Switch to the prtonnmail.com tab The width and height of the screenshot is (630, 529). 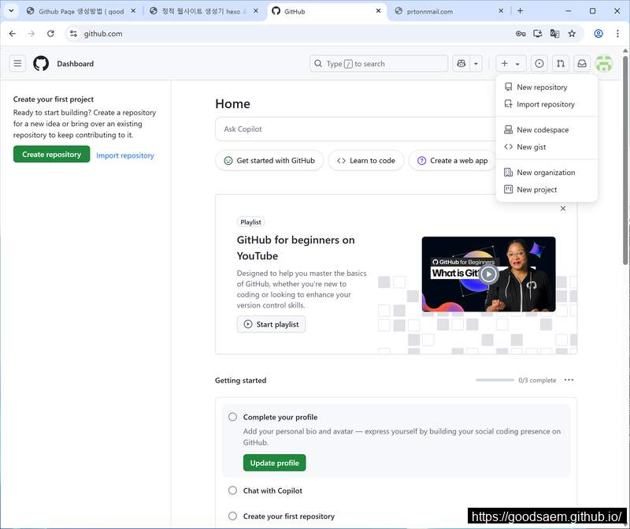449,11
